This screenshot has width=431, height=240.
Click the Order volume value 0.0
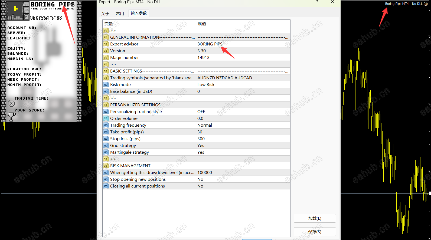[200, 119]
